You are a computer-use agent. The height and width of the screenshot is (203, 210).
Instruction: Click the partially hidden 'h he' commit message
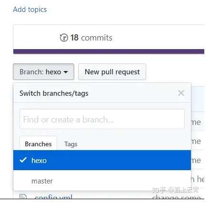pyautogui.click(x=198, y=179)
